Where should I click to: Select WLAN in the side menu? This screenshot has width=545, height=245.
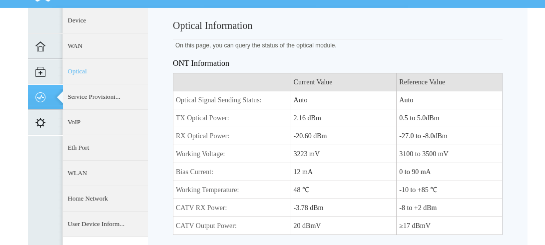click(x=77, y=173)
